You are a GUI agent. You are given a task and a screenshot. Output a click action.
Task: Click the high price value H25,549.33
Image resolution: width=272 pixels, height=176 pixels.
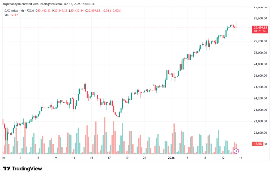[60, 11]
